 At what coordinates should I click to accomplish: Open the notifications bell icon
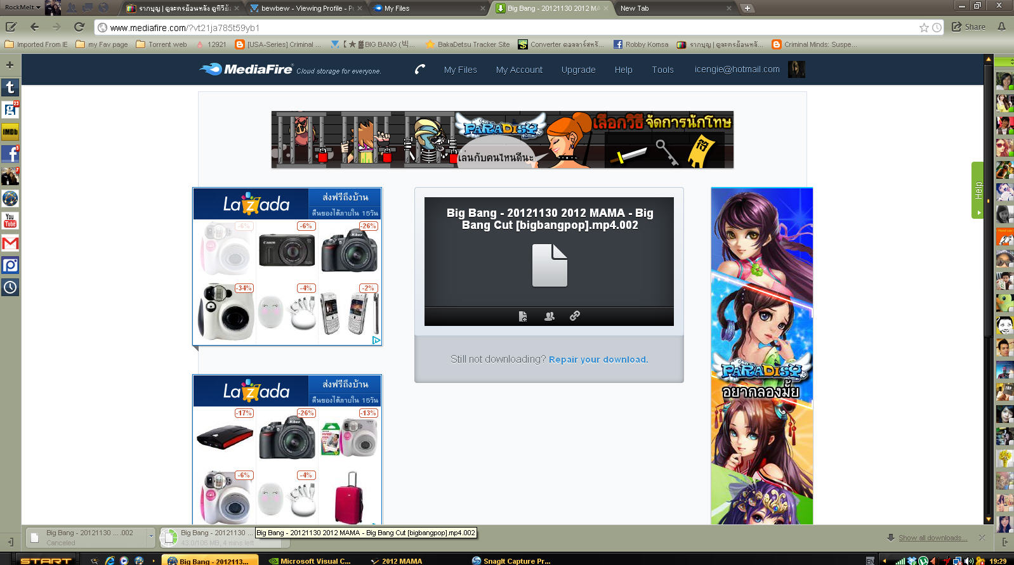[x=1001, y=27]
